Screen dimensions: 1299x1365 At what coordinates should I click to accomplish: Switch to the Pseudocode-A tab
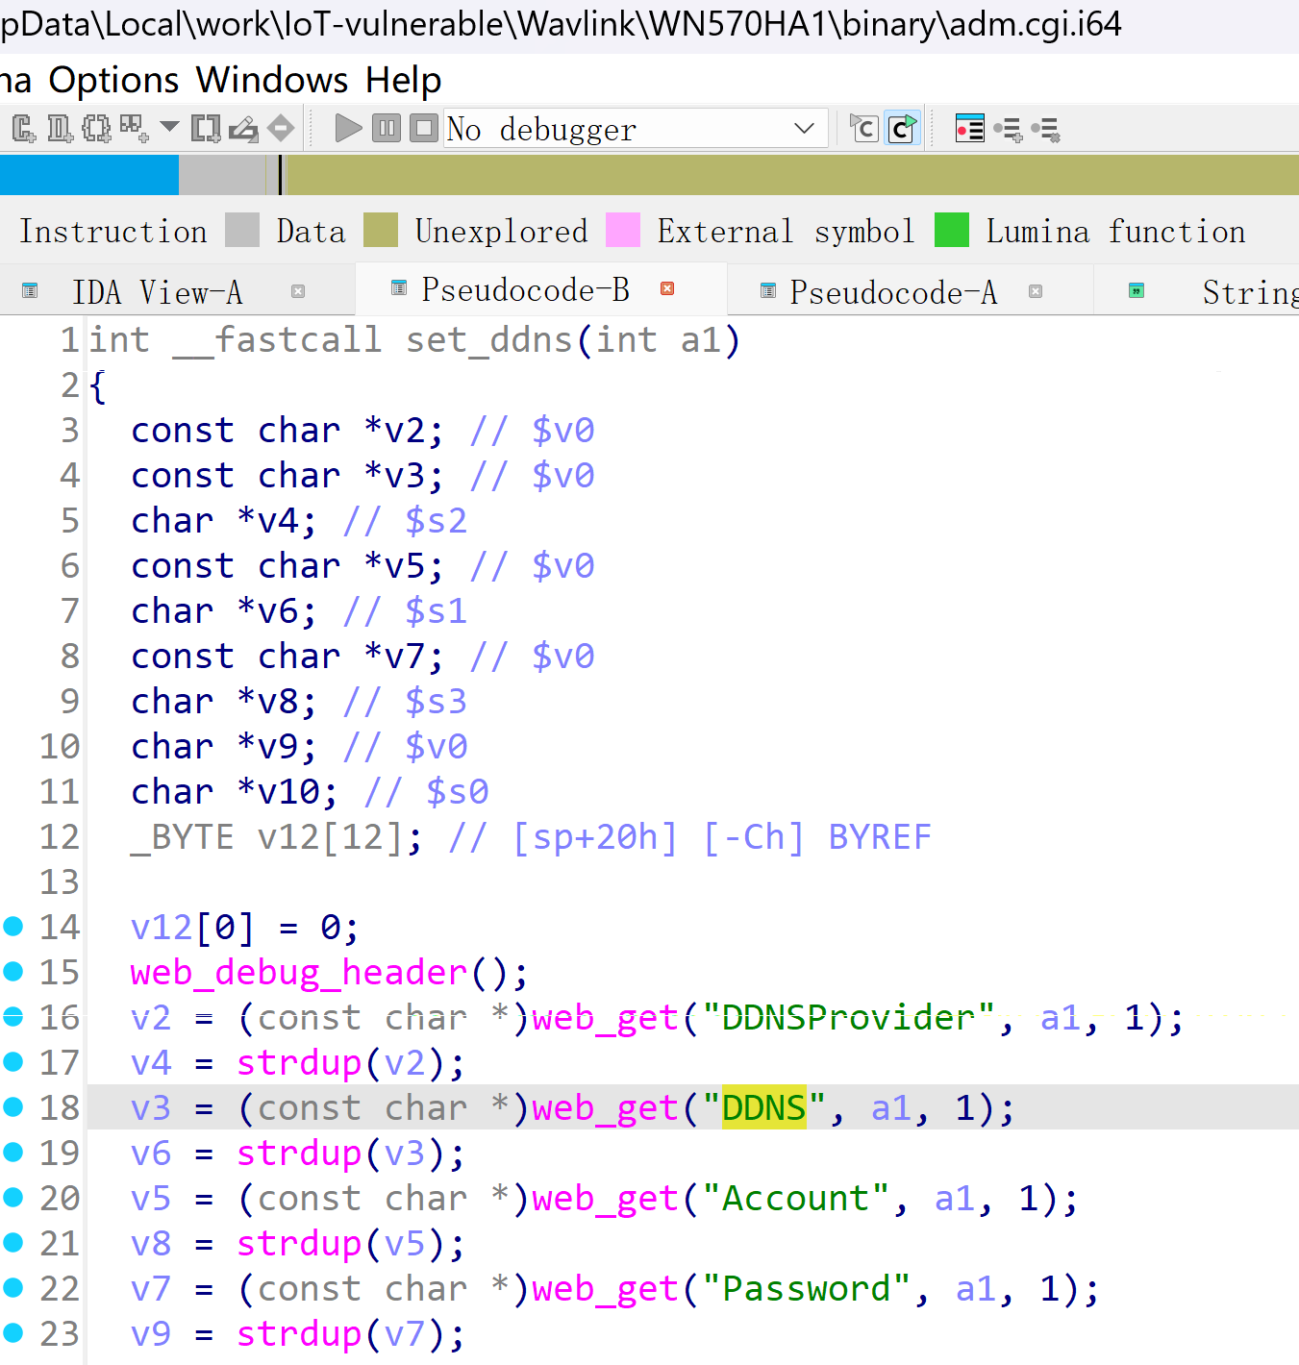tap(893, 292)
